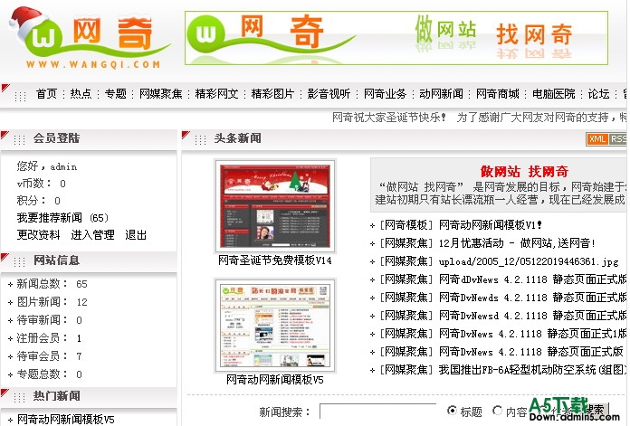
Task: Click the XML feed icon
Action: (x=597, y=139)
